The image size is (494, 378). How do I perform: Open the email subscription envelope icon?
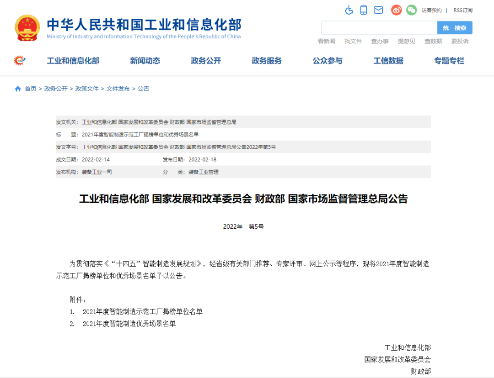pyautogui.click(x=378, y=10)
